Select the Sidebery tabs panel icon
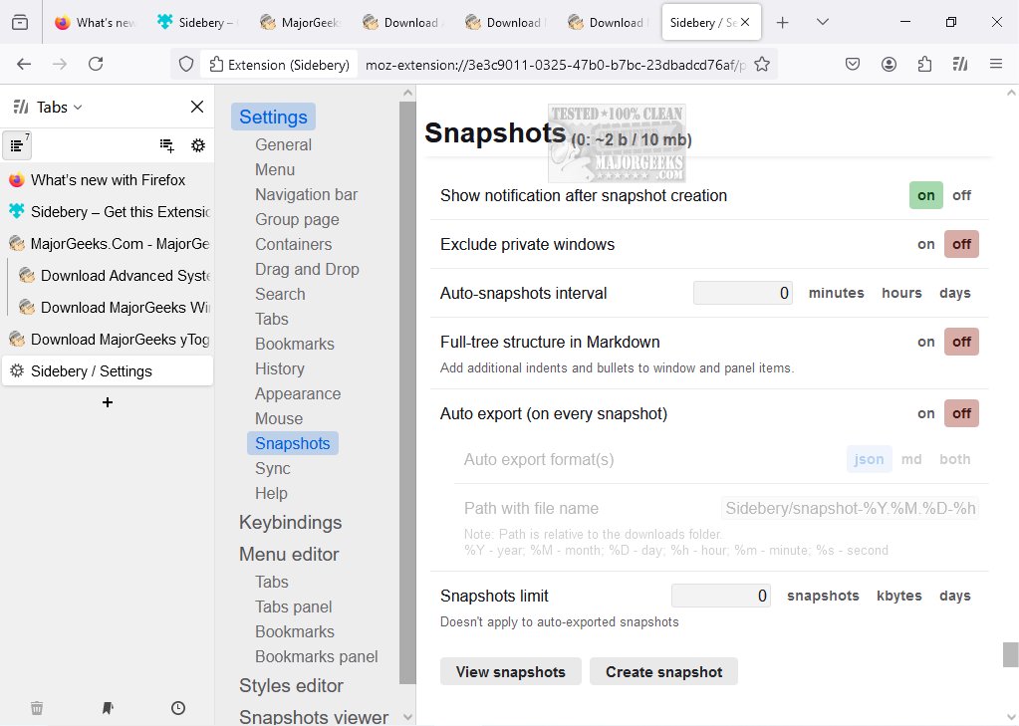This screenshot has width=1019, height=726. (x=17, y=145)
